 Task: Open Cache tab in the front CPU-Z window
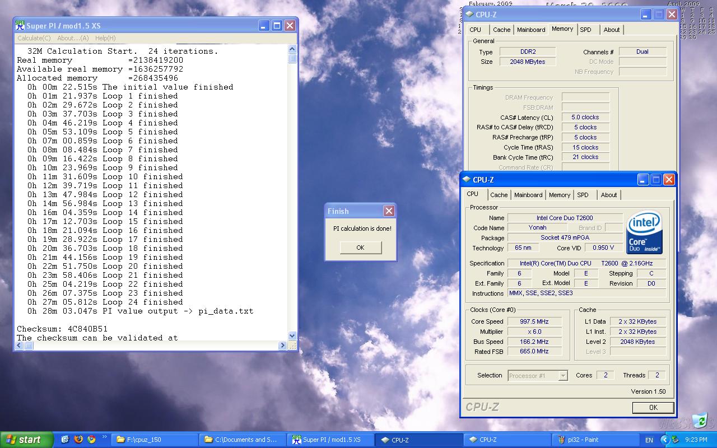[x=499, y=195]
